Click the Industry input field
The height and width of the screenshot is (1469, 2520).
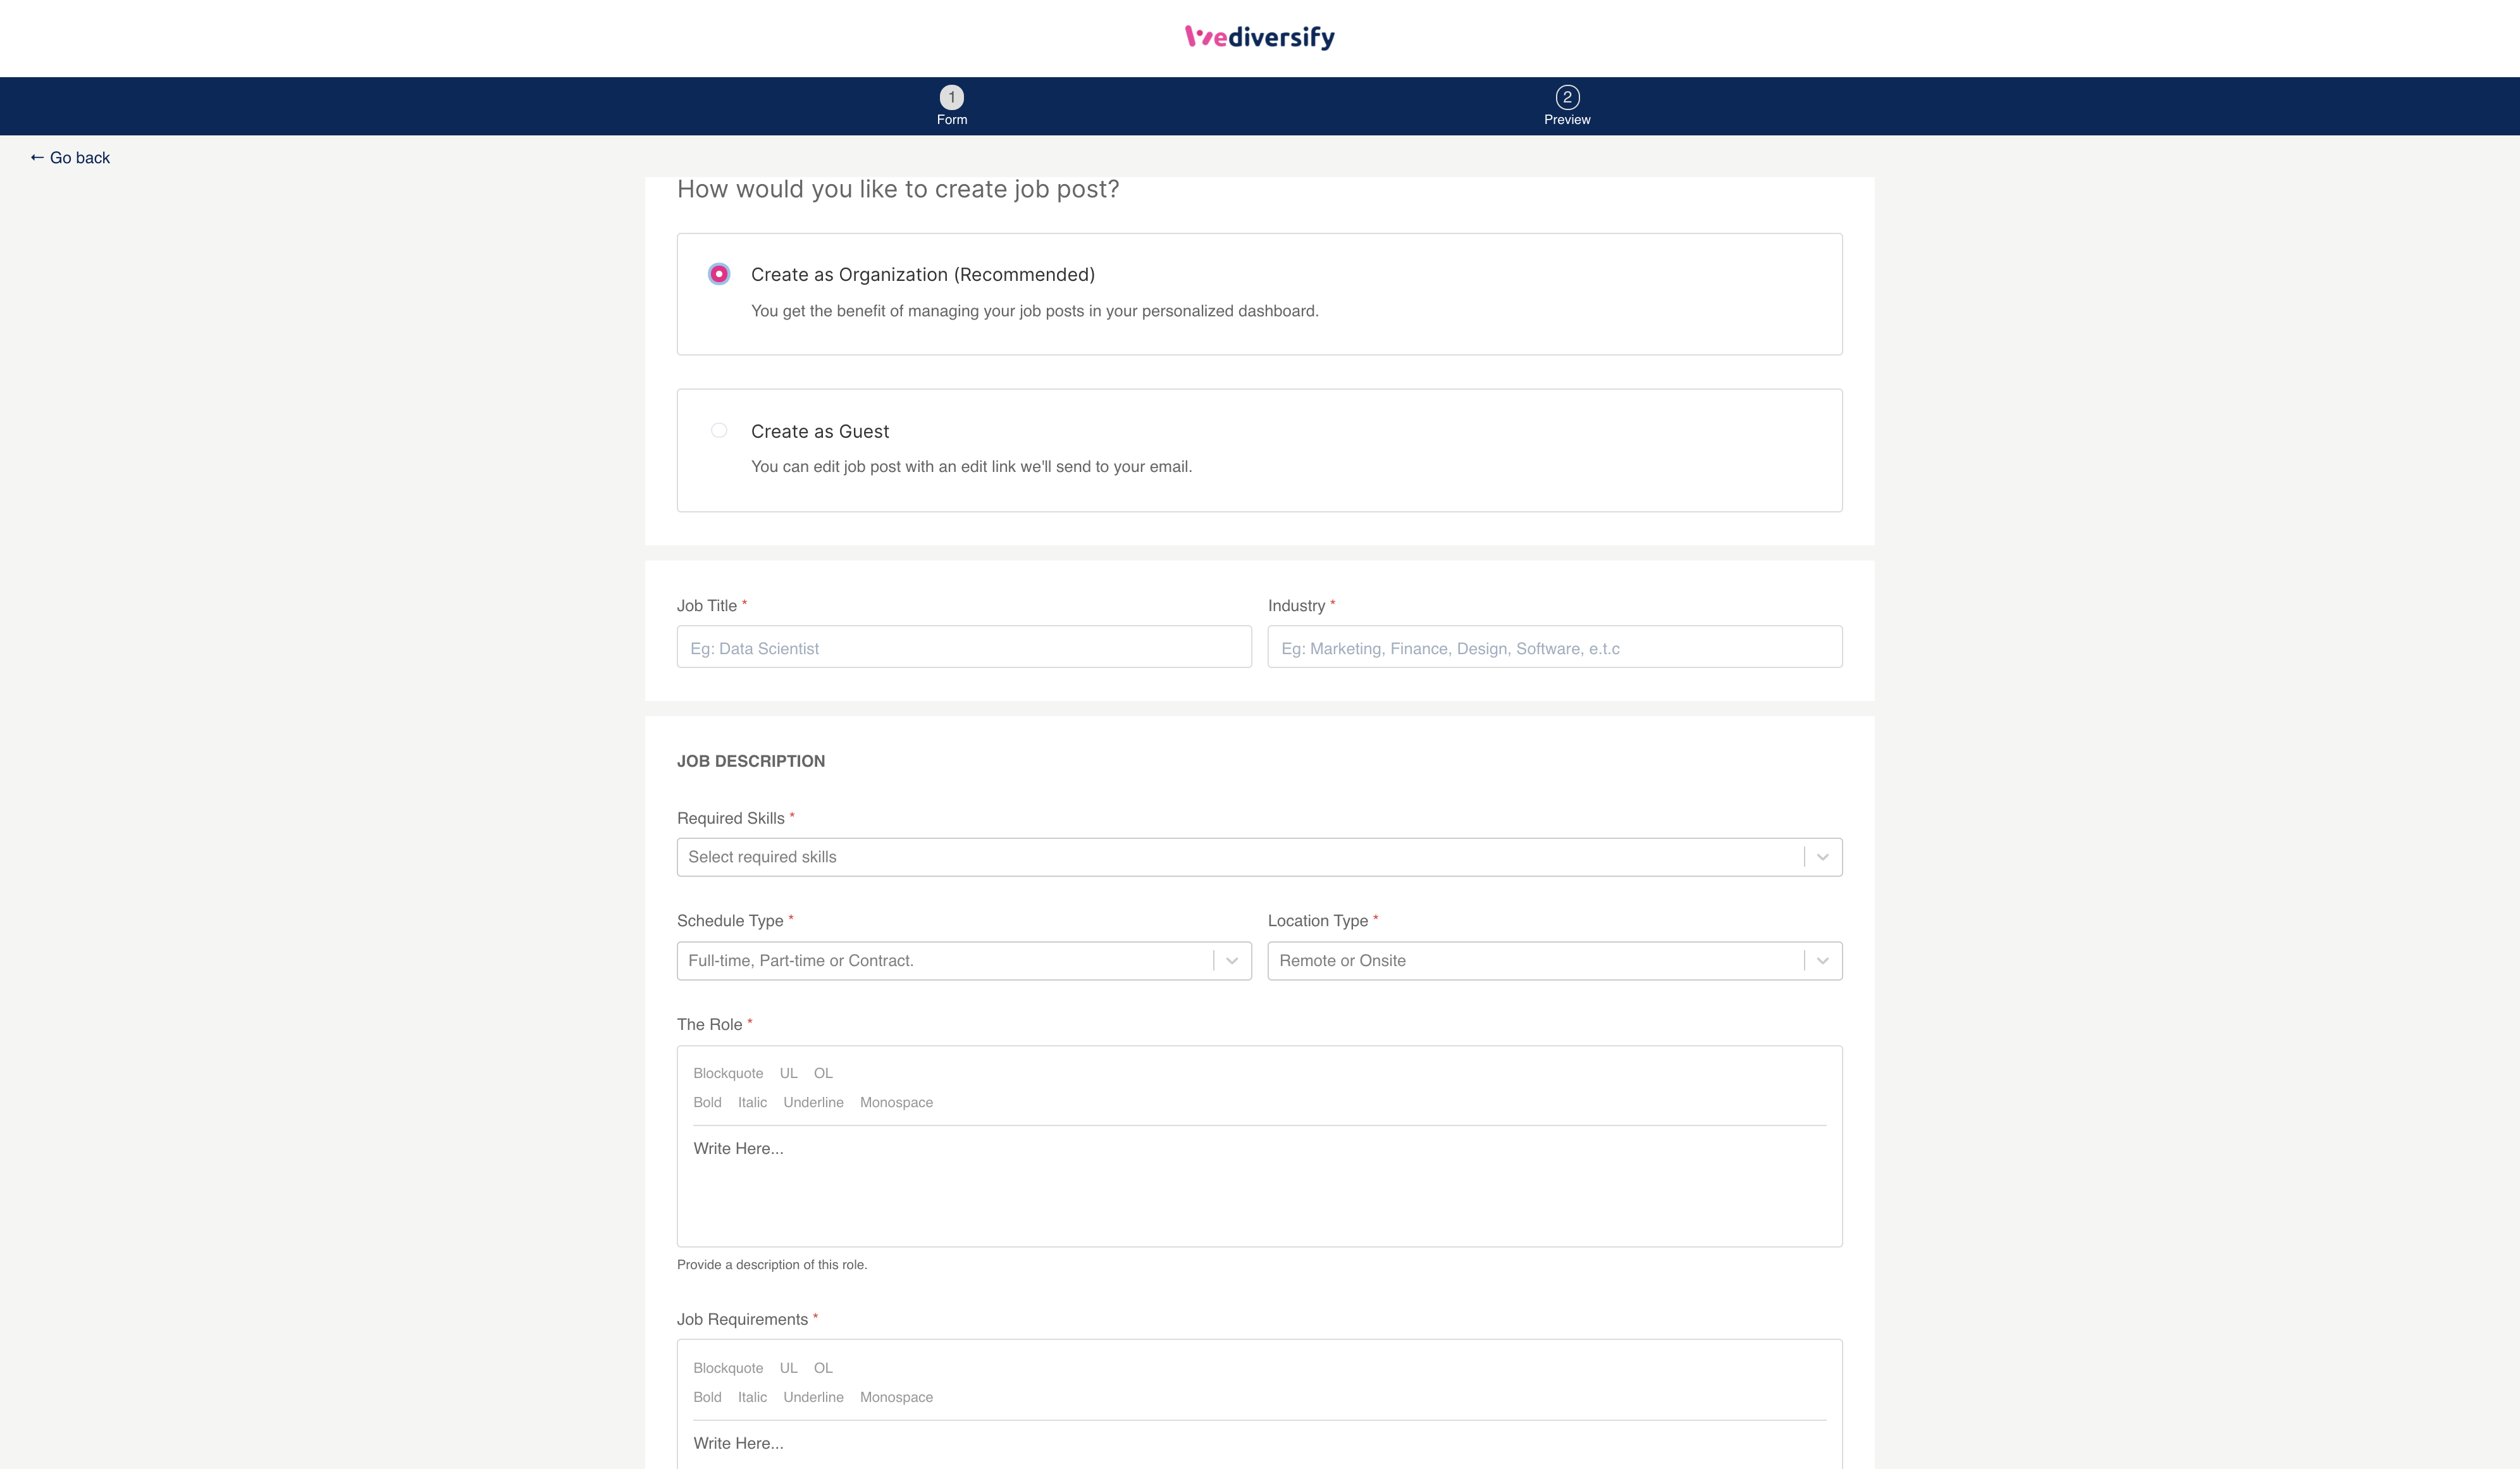click(x=1554, y=648)
